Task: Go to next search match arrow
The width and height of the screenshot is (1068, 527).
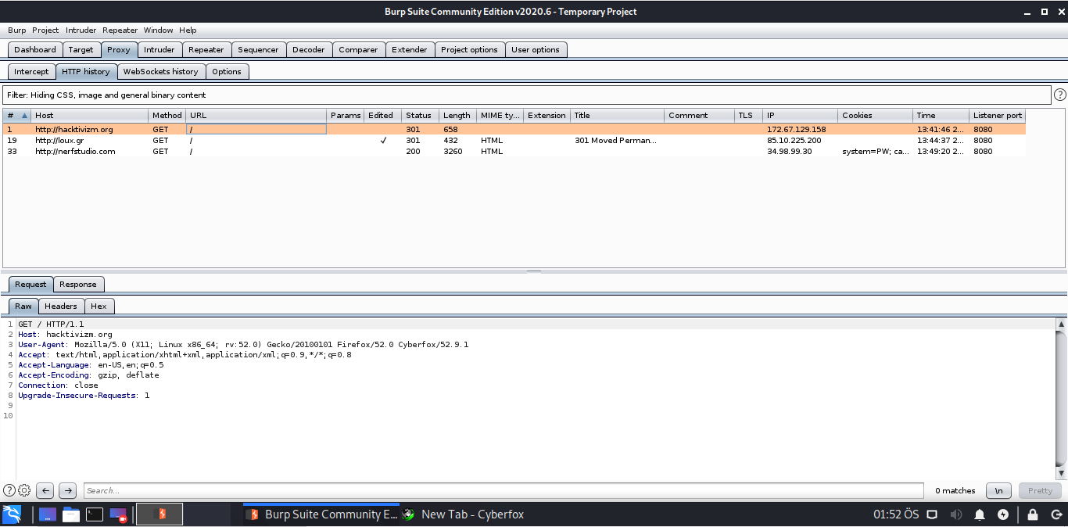Action: pos(68,490)
